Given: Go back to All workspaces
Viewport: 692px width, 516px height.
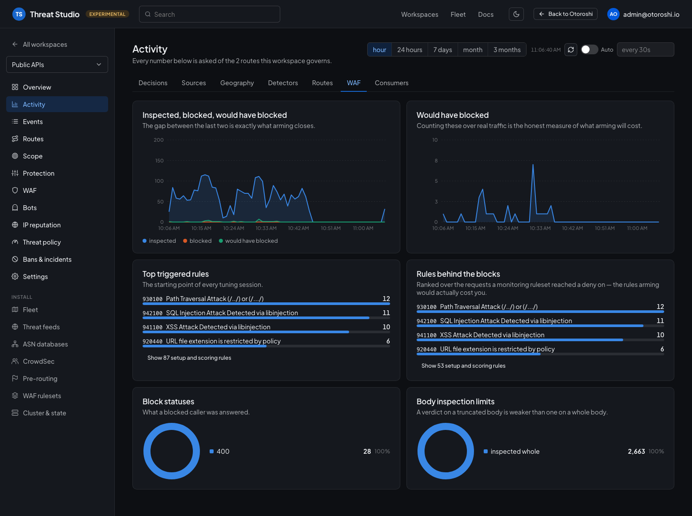Looking at the screenshot, I should tap(40, 44).
